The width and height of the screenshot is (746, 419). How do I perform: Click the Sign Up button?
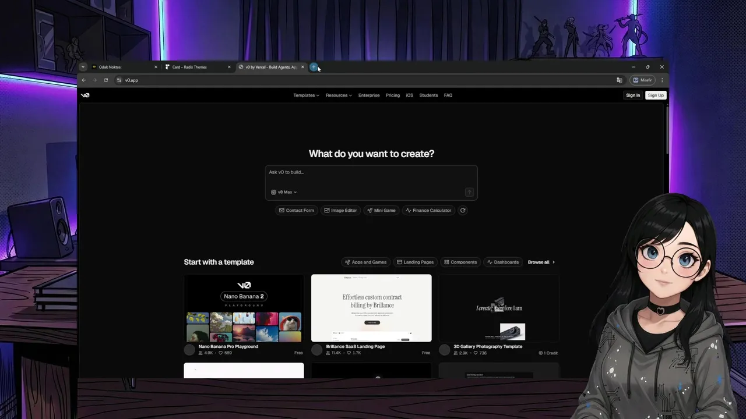(x=656, y=95)
